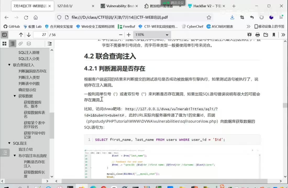The image size is (288, 188).
Task: Open 确定显示位 outline entry
Action: click(27, 90)
